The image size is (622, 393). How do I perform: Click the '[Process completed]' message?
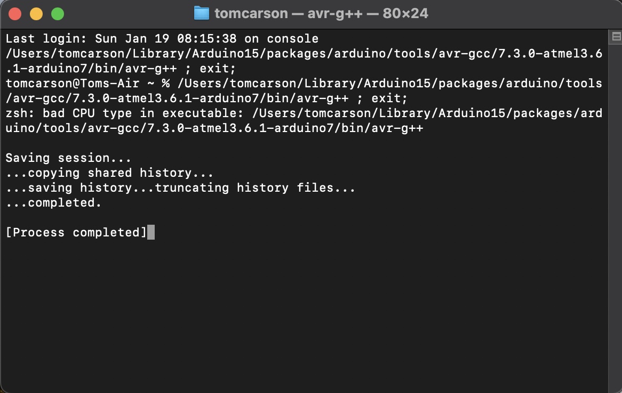pyautogui.click(x=76, y=233)
